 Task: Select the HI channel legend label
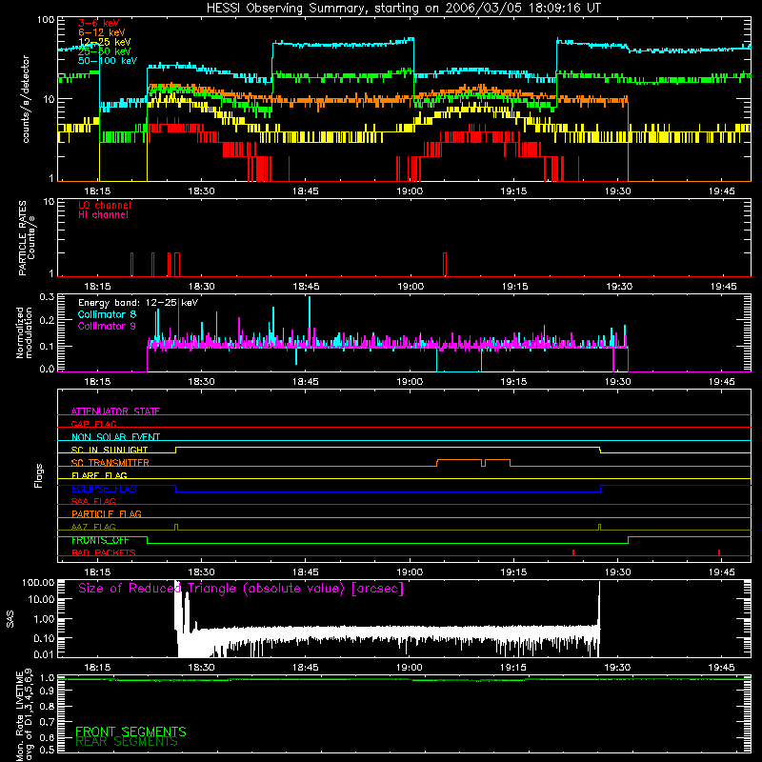coord(103,215)
